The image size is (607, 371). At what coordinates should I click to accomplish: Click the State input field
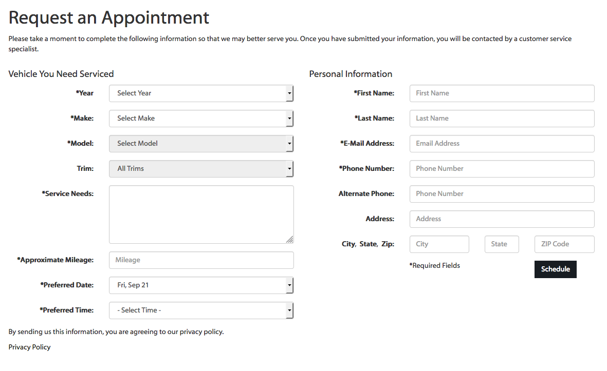[502, 244]
